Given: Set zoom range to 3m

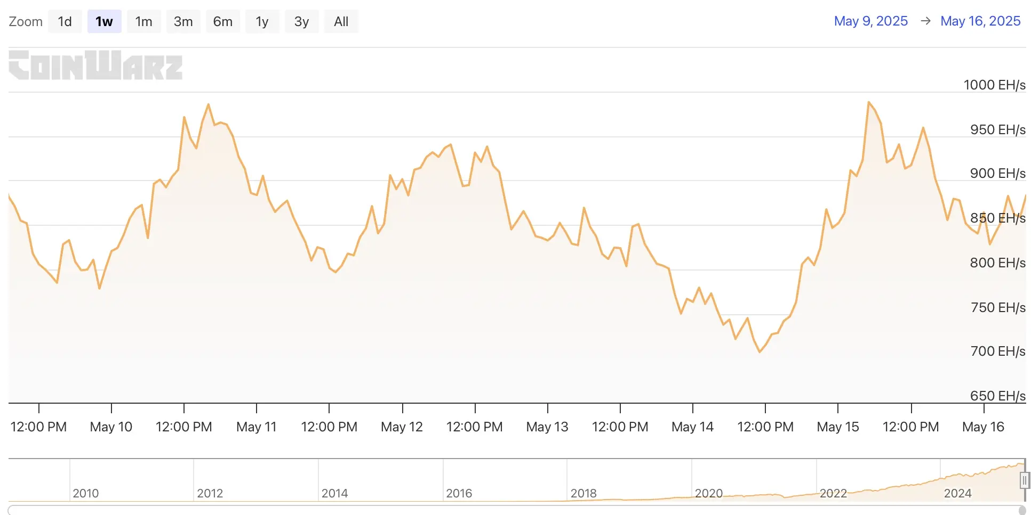Looking at the screenshot, I should (x=183, y=21).
